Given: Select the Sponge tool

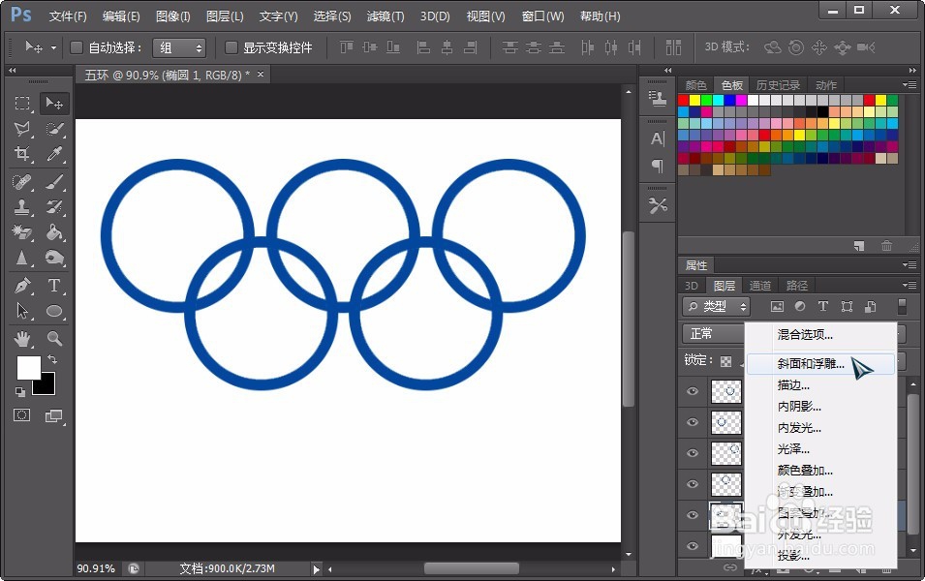Looking at the screenshot, I should pyautogui.click(x=54, y=258).
